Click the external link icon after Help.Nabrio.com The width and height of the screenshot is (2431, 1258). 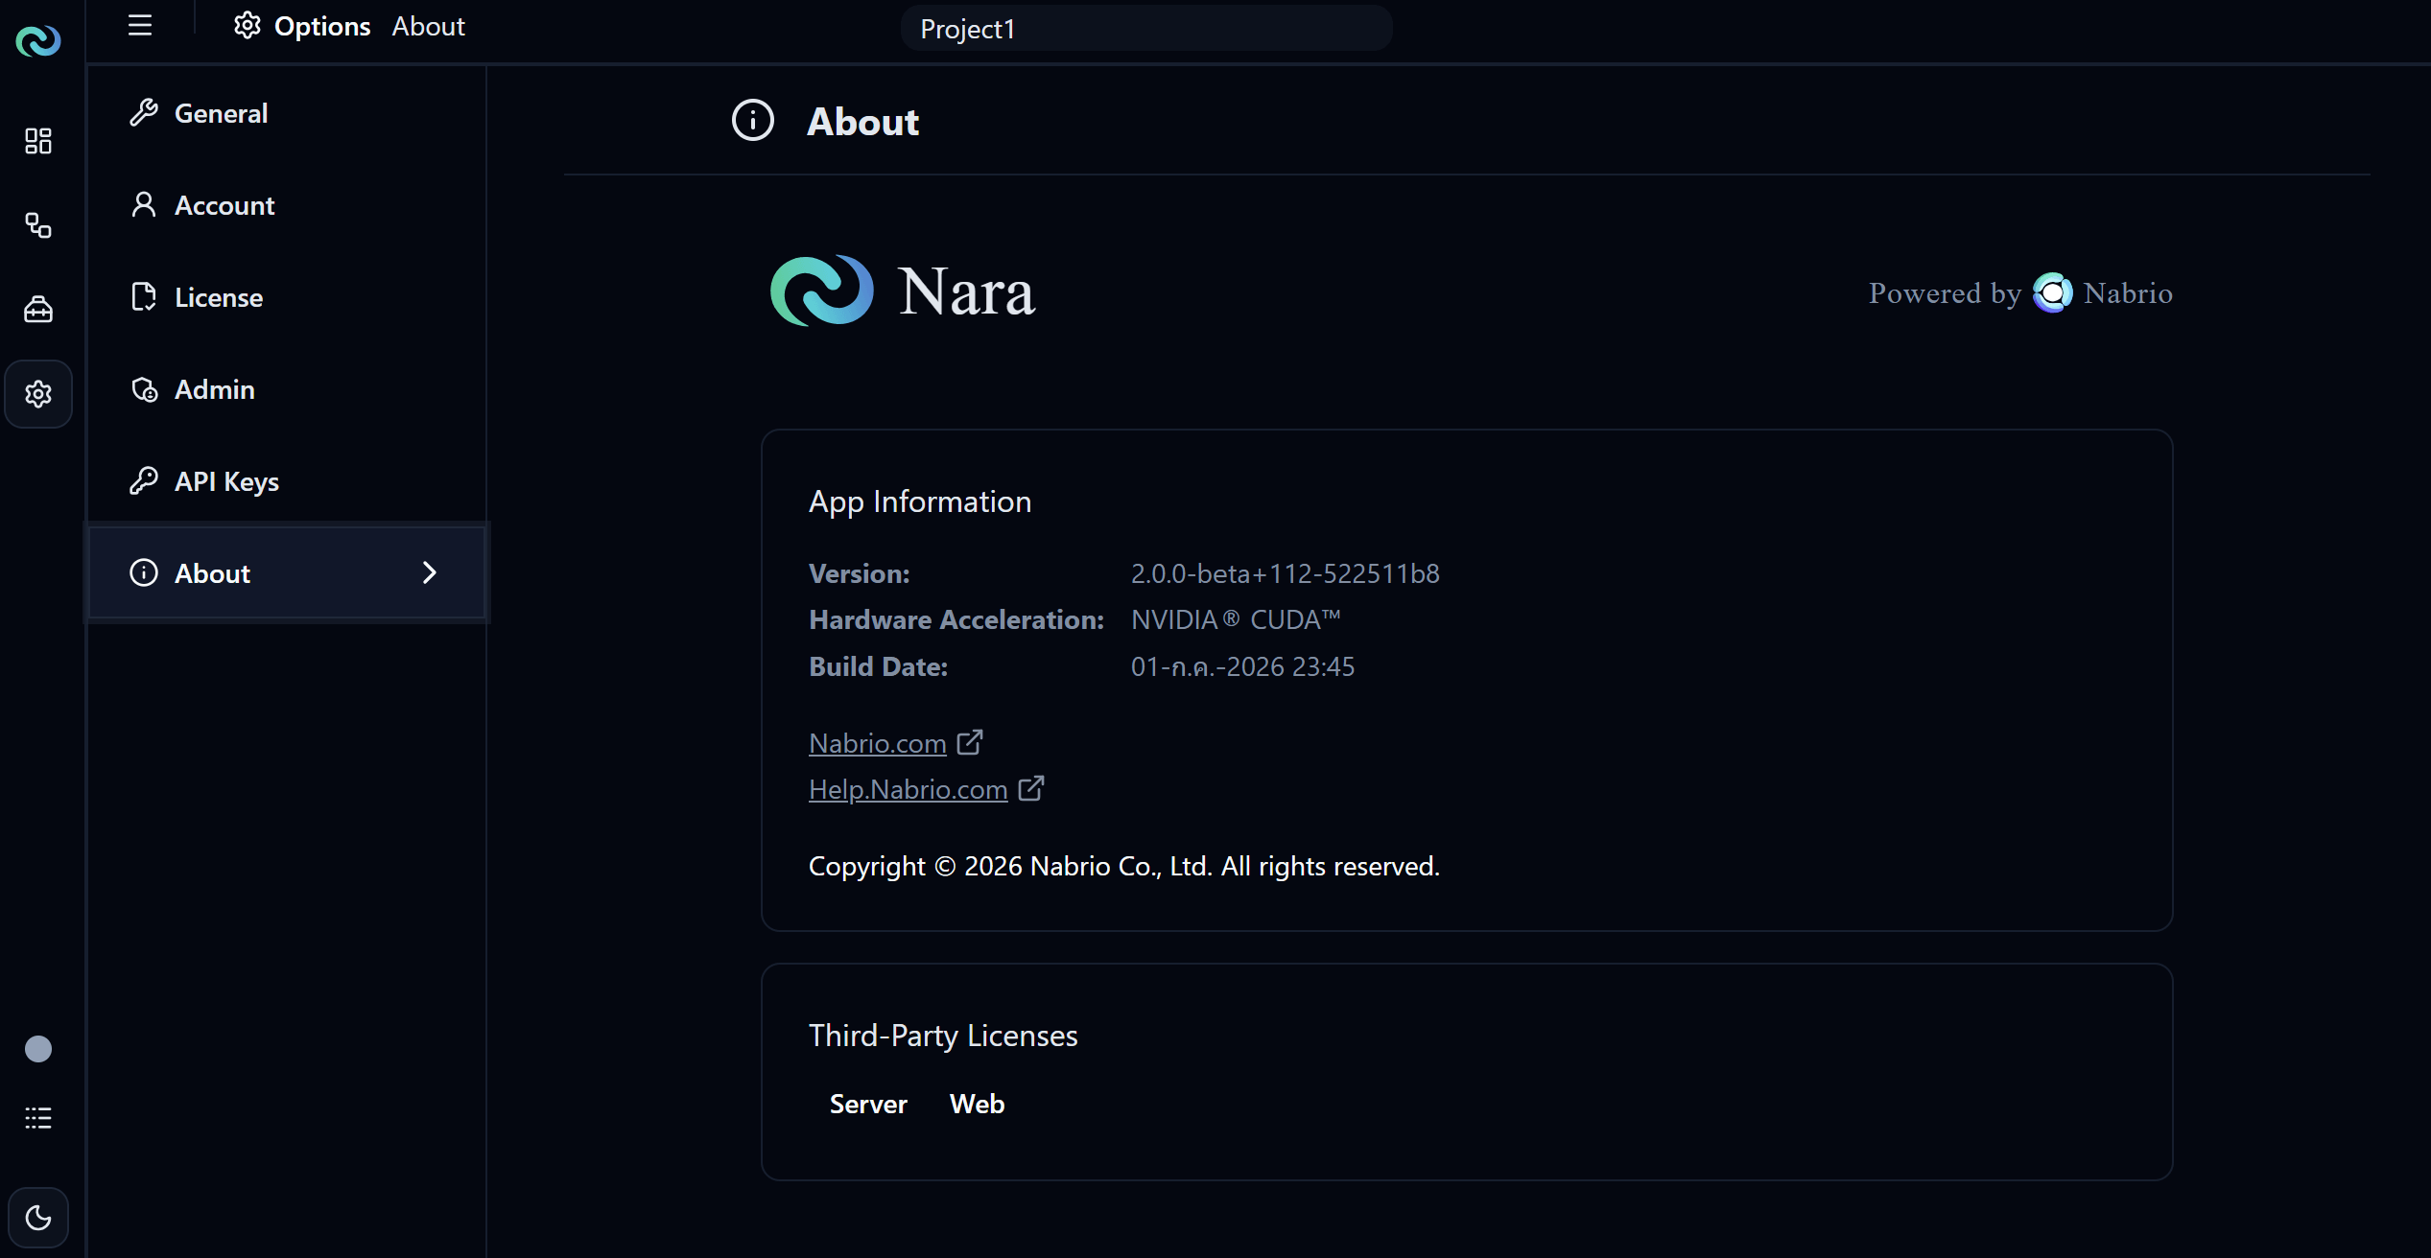[x=1031, y=788]
